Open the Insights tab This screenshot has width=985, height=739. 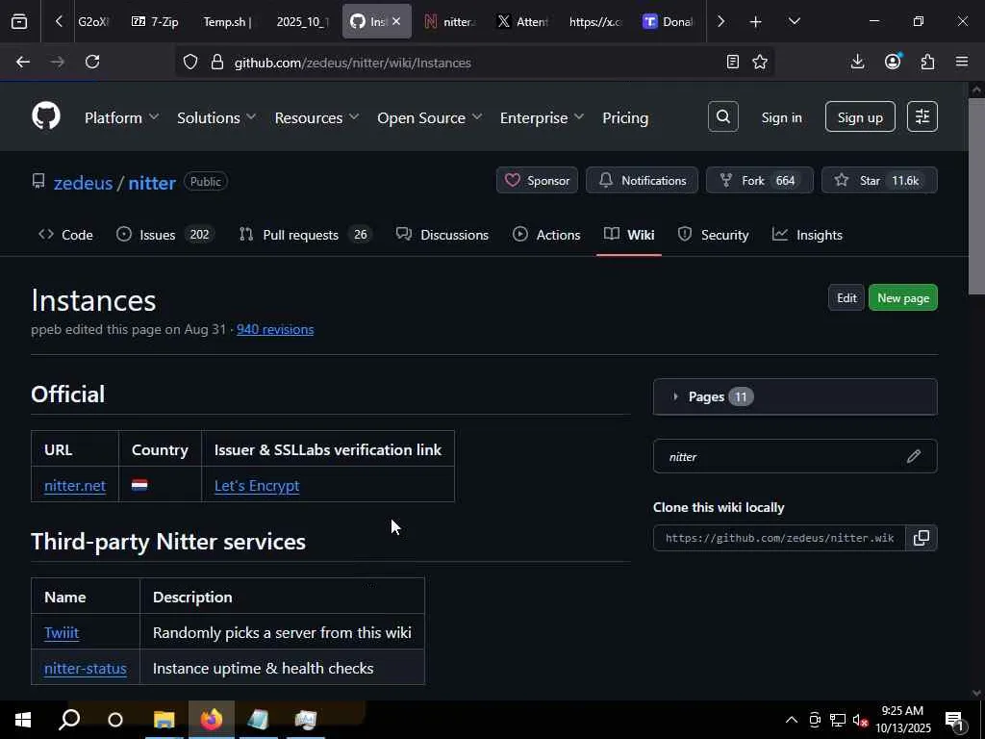[x=807, y=235]
